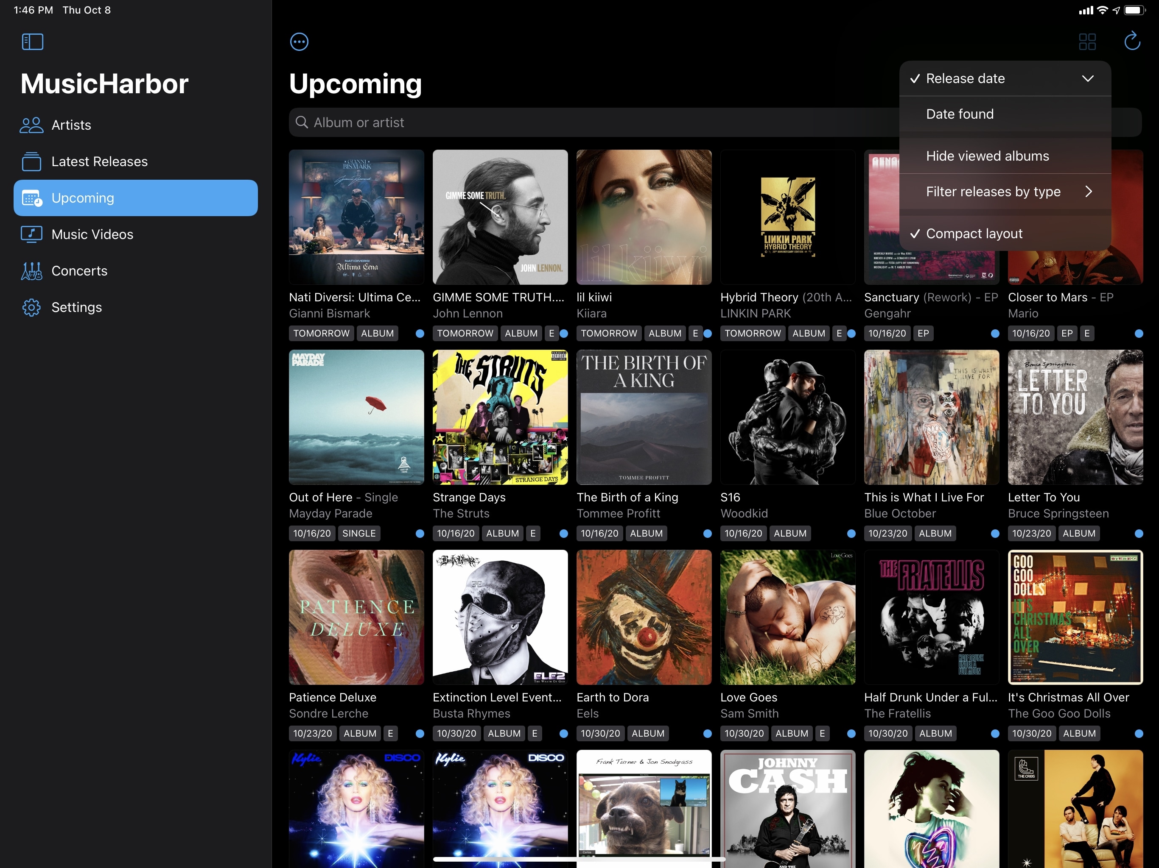This screenshot has height=868, width=1159.
Task: Click 10/30/20 tag on Half Drunk Under a Full Moon
Action: [x=887, y=734]
